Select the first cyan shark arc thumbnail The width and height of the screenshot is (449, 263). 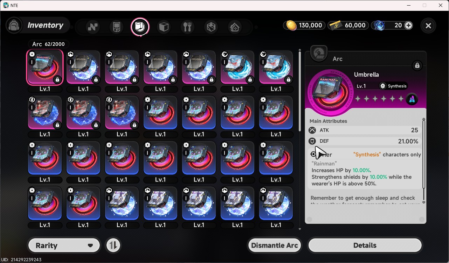pos(237,67)
